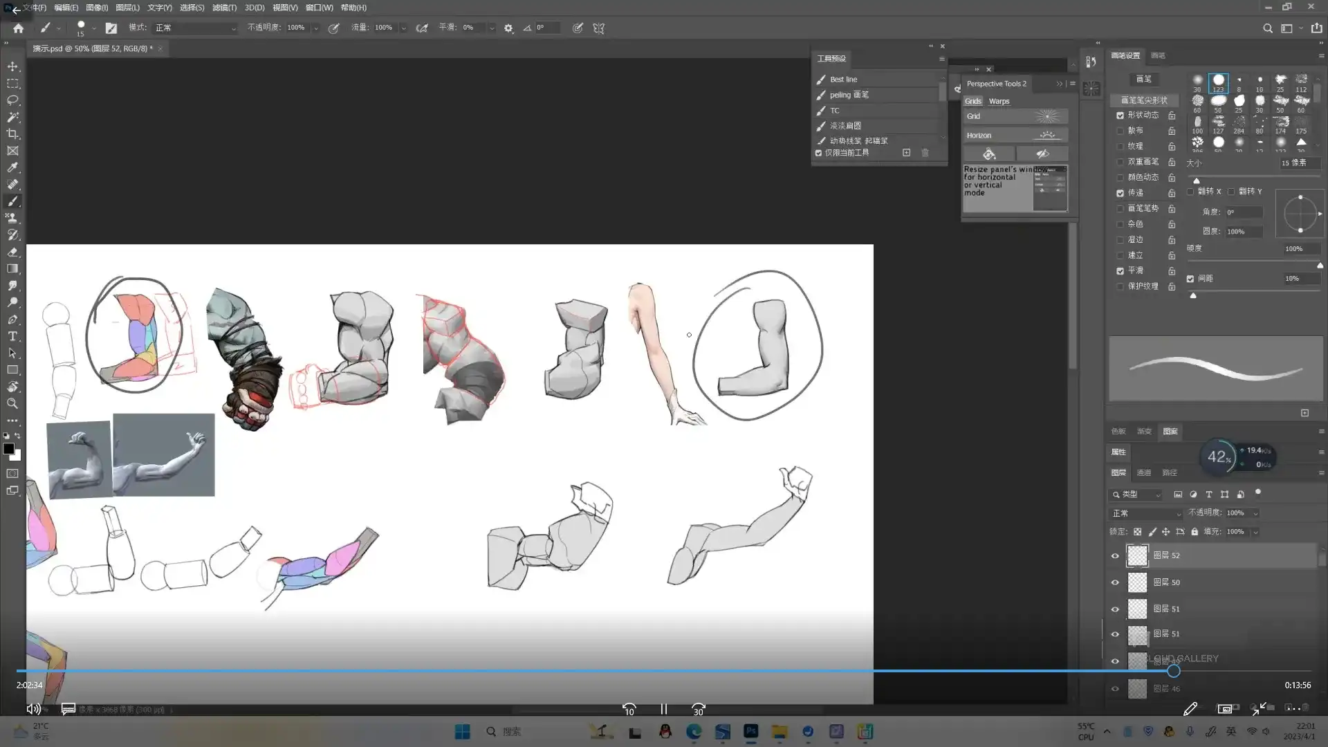Viewport: 1328px width, 747px height.
Task: Toggle the 形状动态 checkbox
Action: click(x=1120, y=116)
